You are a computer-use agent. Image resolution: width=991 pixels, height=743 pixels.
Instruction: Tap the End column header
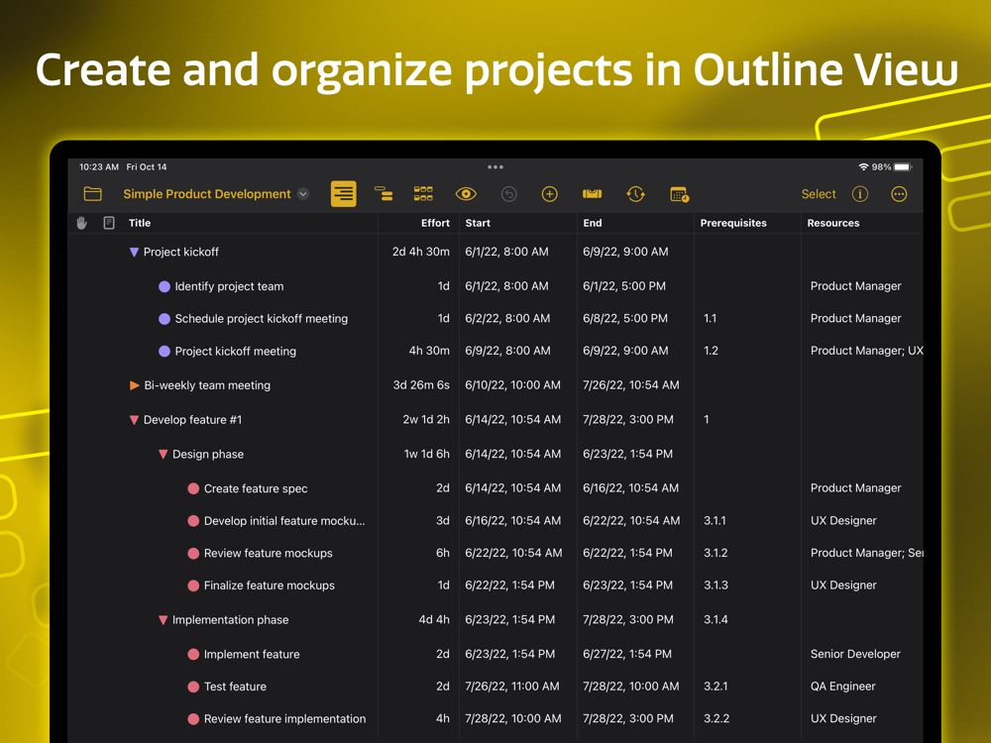[593, 223]
